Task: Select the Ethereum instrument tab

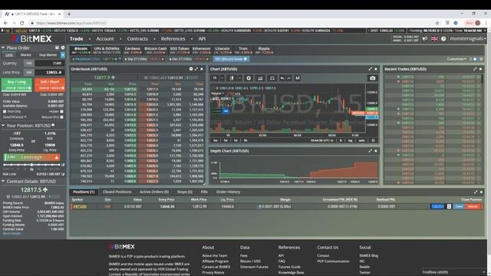Action: [x=201, y=50]
